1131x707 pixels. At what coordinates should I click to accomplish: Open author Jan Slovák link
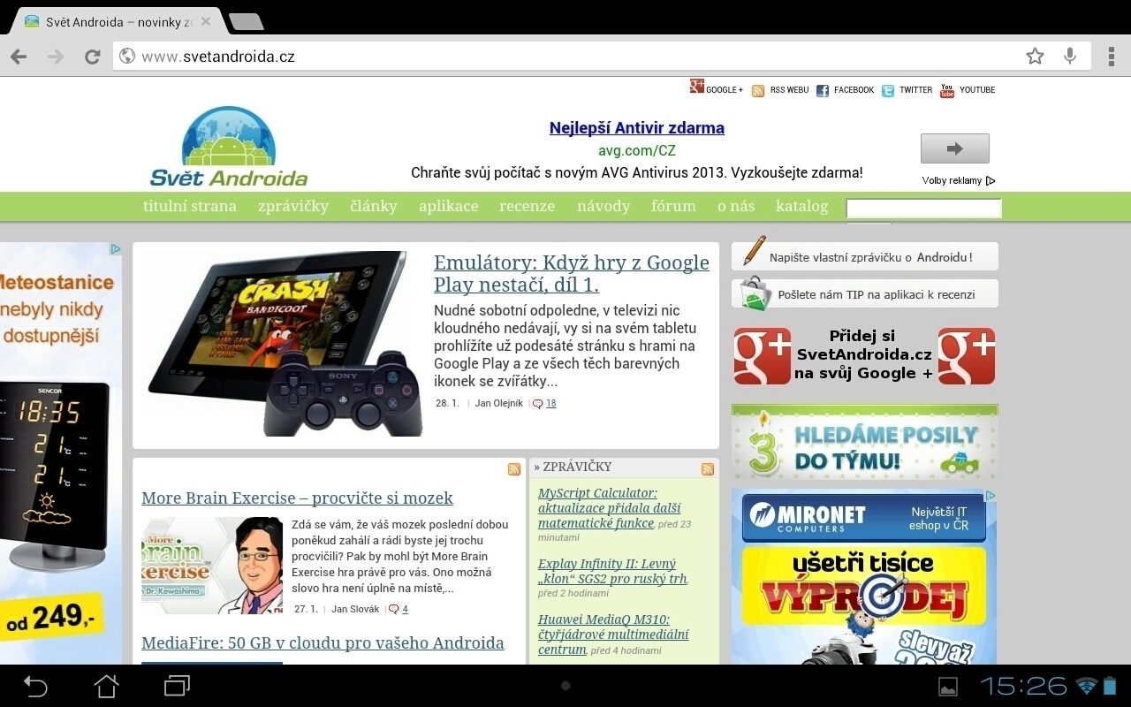[x=355, y=609]
